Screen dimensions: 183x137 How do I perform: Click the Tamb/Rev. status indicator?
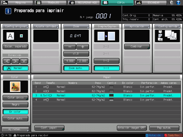[x=173, y=135]
